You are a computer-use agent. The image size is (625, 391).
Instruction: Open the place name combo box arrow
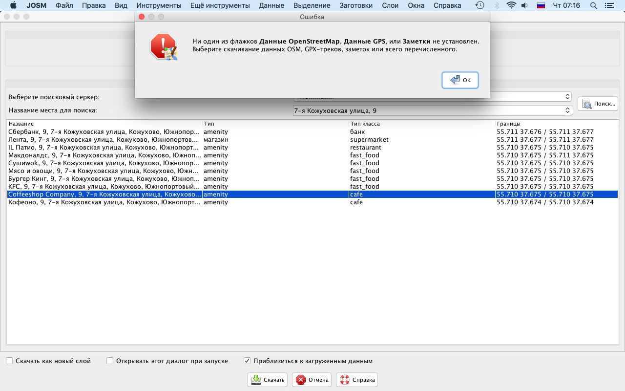[x=567, y=110]
